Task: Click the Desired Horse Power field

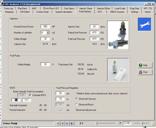Action: pyautogui.click(x=45, y=27)
